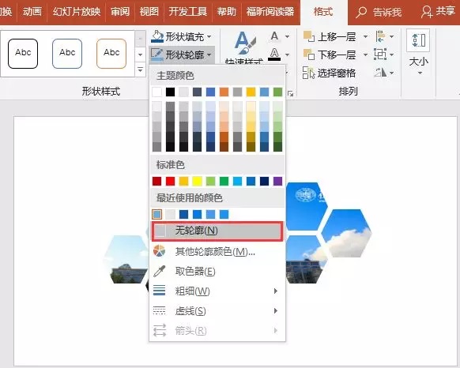The width and height of the screenshot is (460, 368).
Task: Switch to the View (视图) tab
Action: (x=149, y=12)
